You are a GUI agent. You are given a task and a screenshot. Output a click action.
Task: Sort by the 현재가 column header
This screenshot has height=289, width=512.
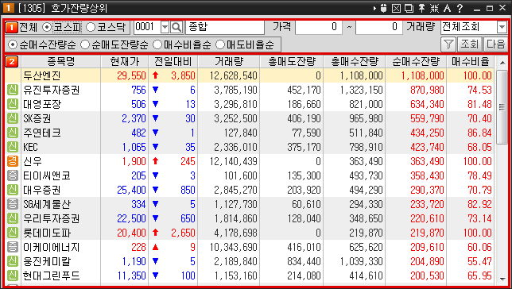click(x=124, y=61)
